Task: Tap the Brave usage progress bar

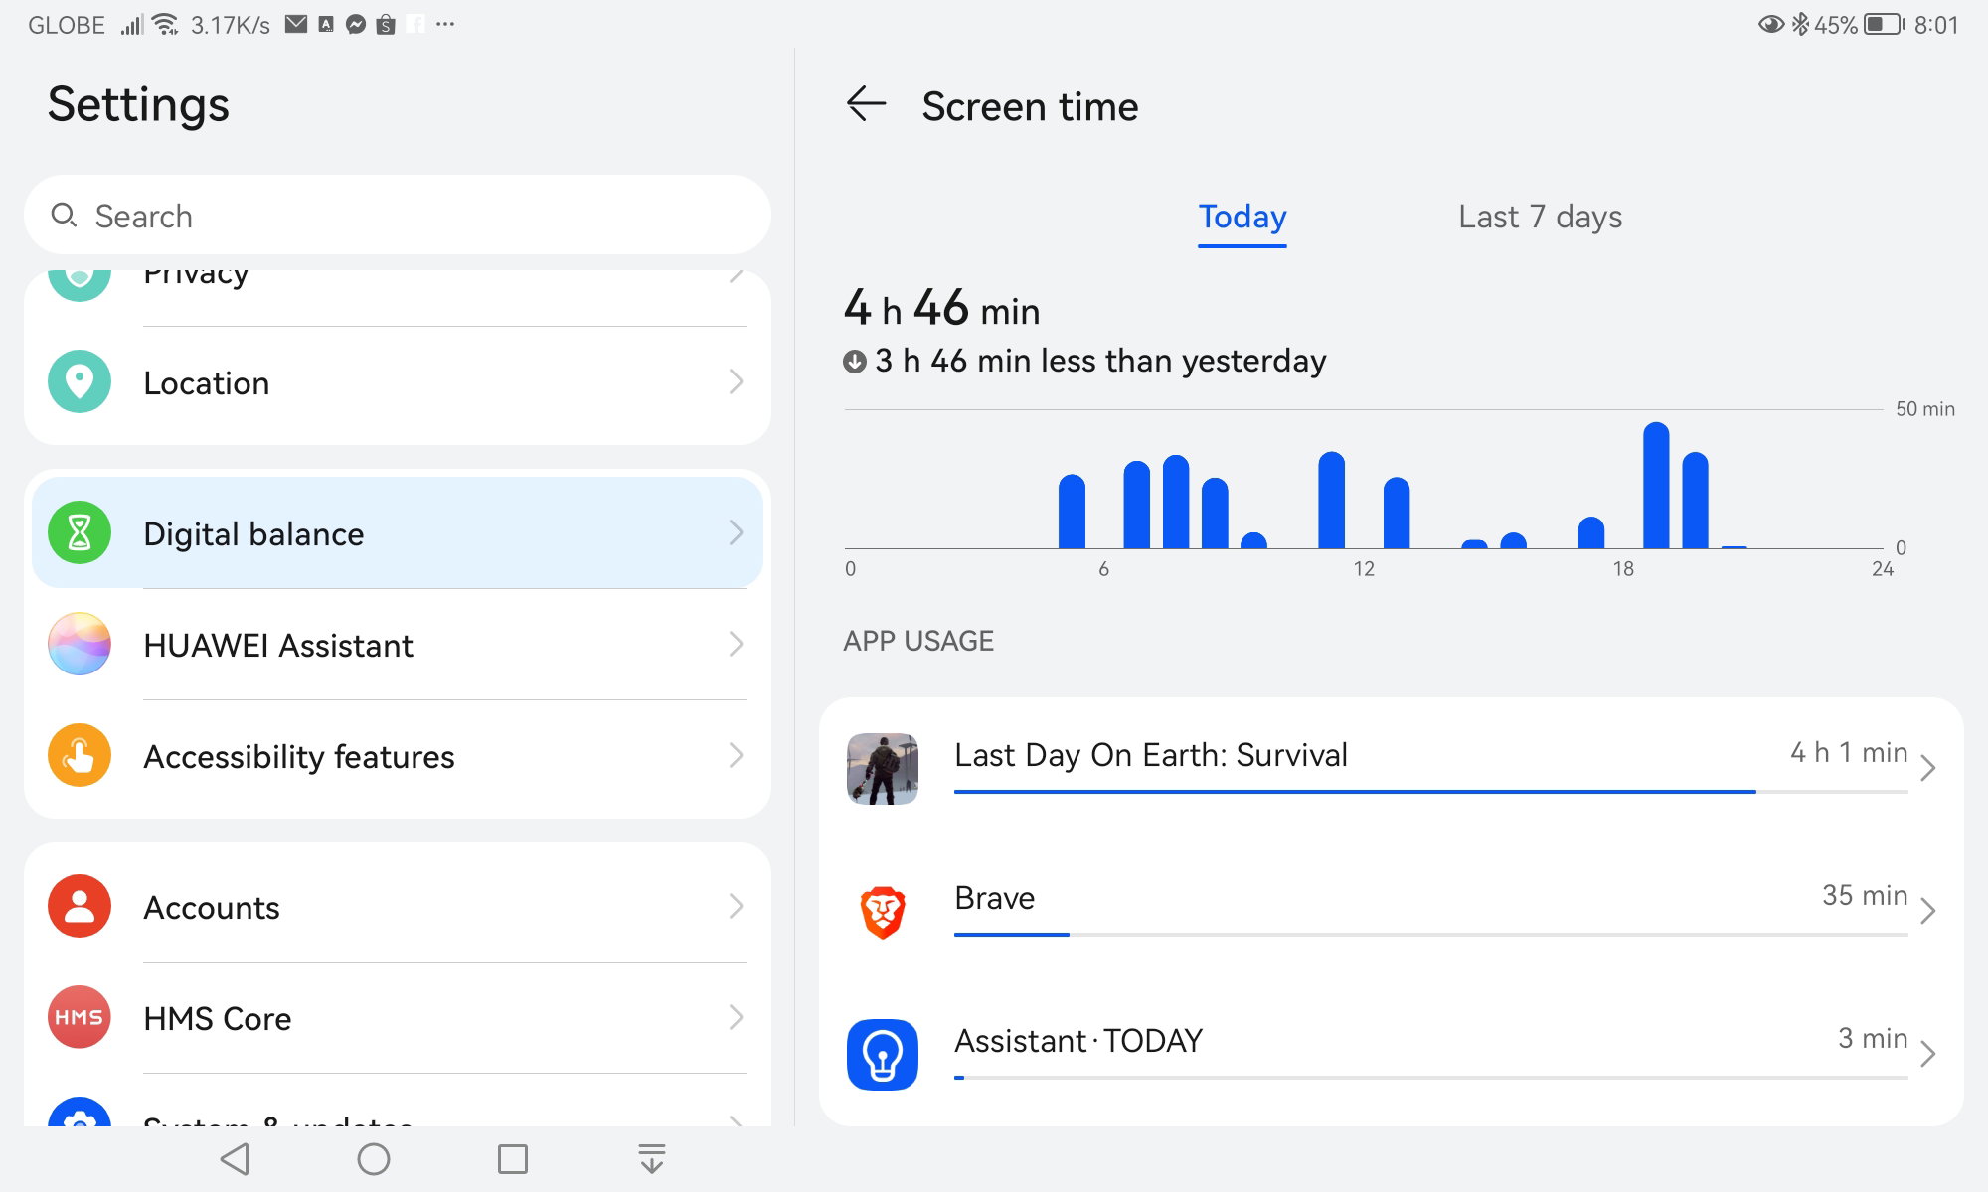Action: [1431, 935]
